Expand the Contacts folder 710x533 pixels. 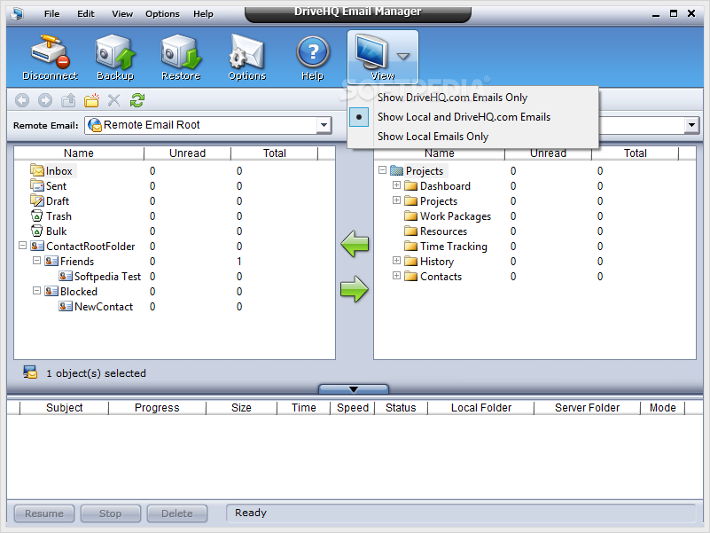click(x=396, y=276)
